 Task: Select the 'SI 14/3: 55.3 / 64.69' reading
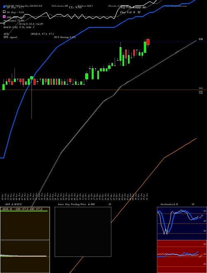pos(31,24)
